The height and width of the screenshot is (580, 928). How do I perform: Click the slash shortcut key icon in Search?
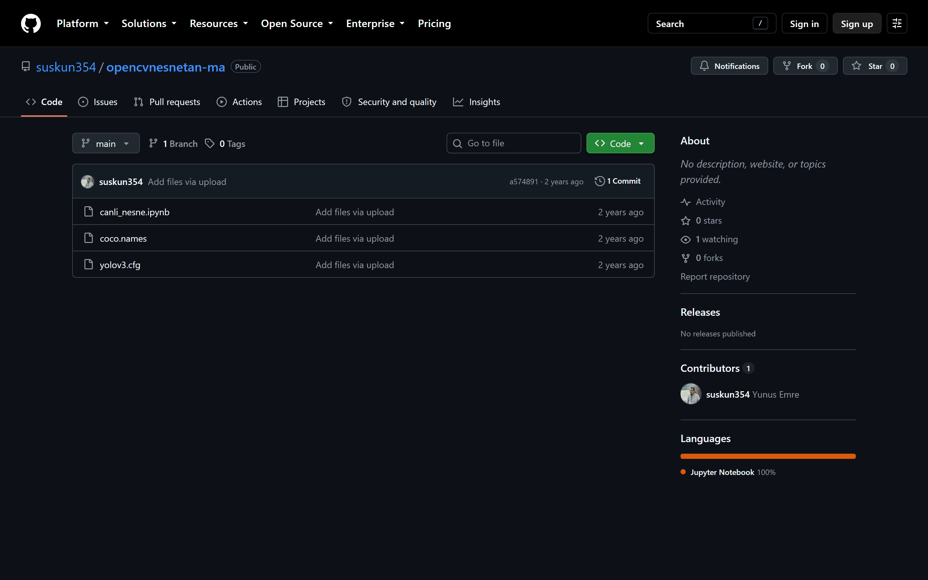[x=760, y=24]
